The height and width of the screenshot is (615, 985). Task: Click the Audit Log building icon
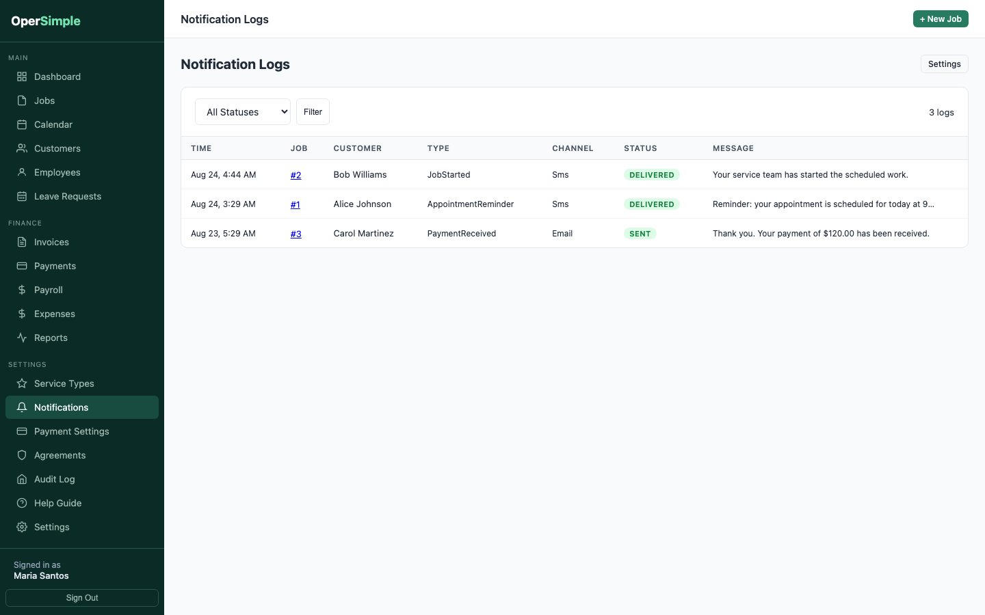pyautogui.click(x=22, y=479)
